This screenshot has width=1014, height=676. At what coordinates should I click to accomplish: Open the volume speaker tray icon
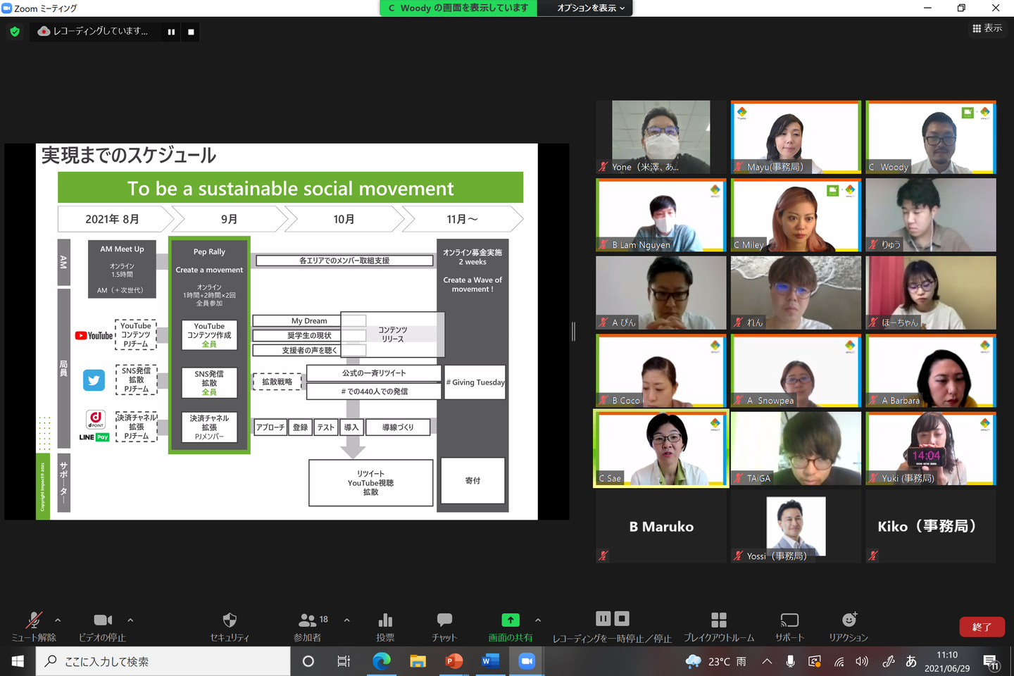tap(862, 661)
